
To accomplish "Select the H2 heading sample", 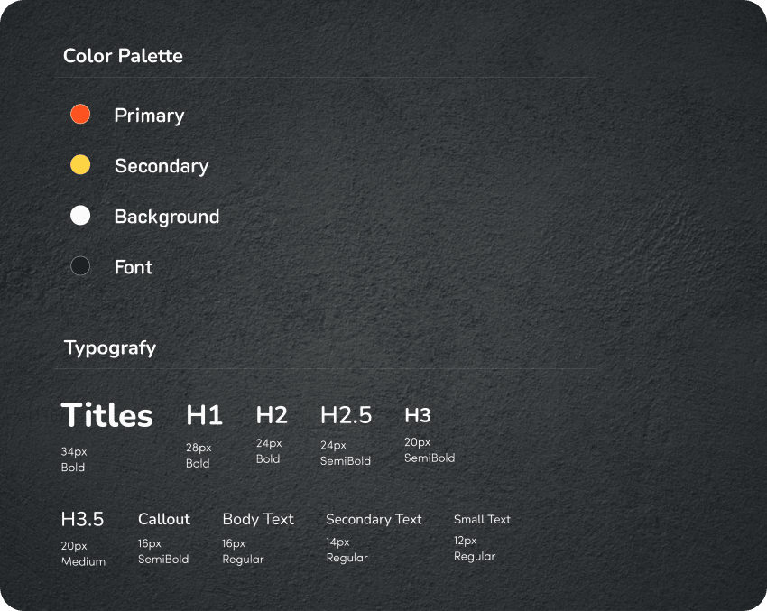I will tap(272, 415).
